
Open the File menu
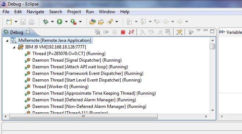pyautogui.click(x=6, y=12)
